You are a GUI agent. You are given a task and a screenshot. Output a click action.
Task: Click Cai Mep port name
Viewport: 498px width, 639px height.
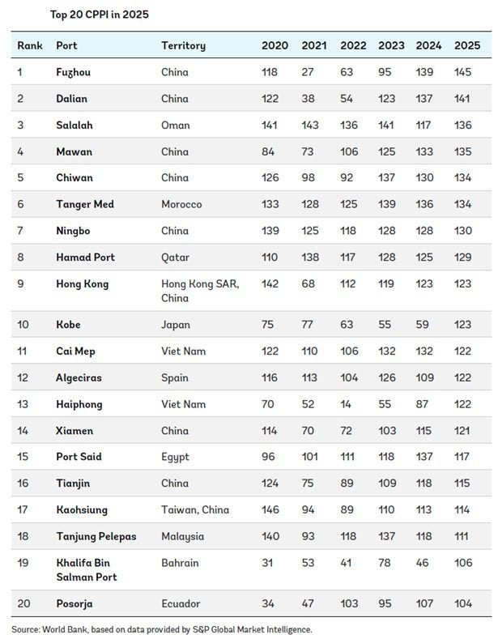pyautogui.click(x=75, y=351)
